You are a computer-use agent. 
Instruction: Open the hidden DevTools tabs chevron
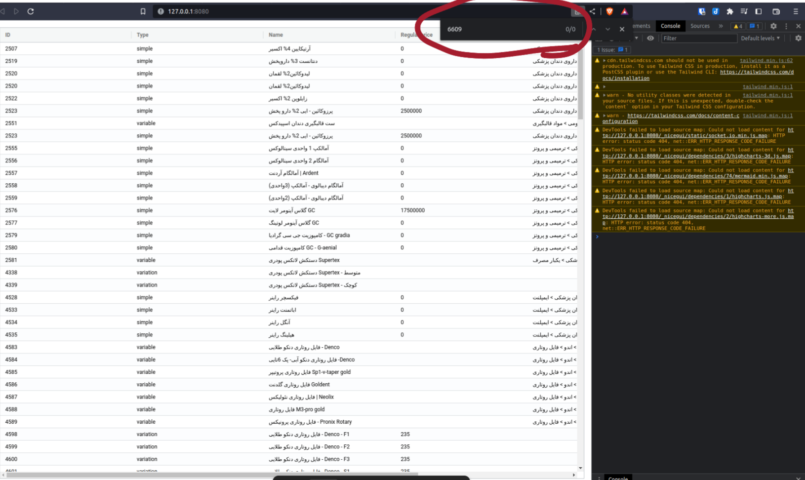pos(721,26)
